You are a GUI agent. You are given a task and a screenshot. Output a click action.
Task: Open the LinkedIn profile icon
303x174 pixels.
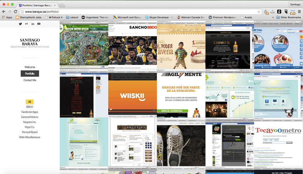click(33, 24)
